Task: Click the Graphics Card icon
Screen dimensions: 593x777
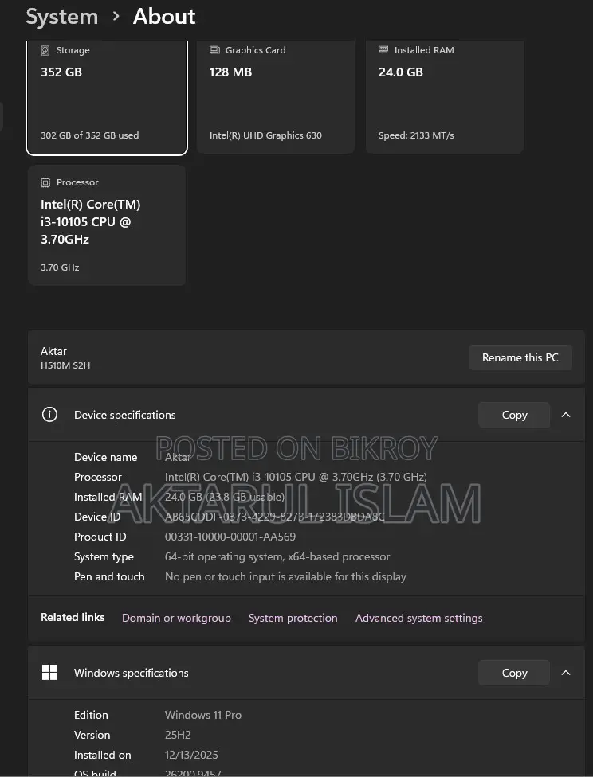Action: point(214,49)
